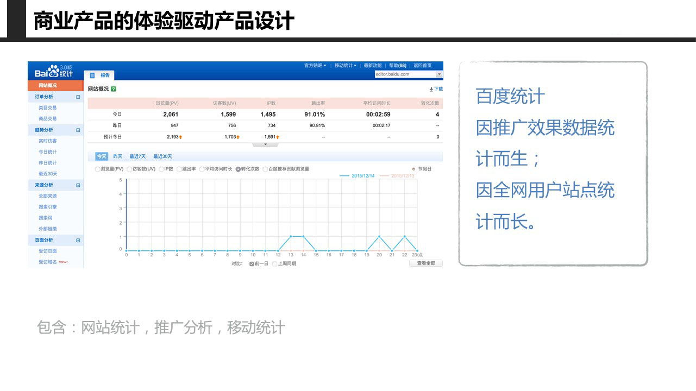Image resolution: width=696 pixels, height=391 pixels.
Task: Select the 跳出率 radio button
Action: 179,169
